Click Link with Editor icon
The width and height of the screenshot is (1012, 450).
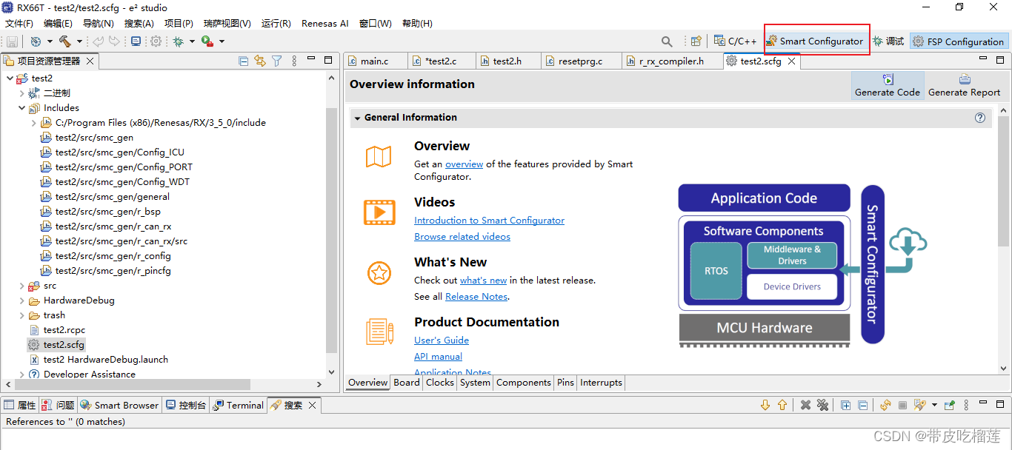pos(260,61)
